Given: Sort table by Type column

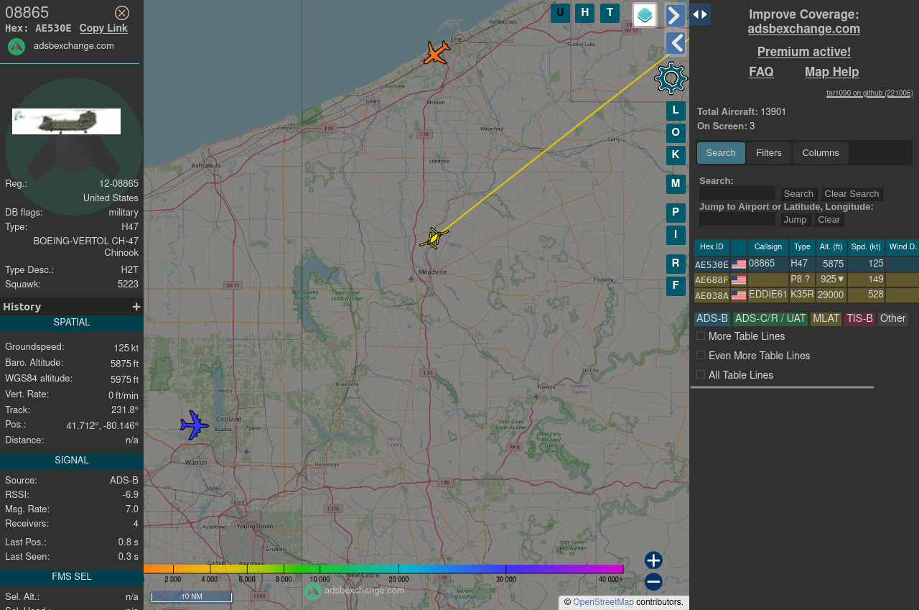Looking at the screenshot, I should point(803,247).
